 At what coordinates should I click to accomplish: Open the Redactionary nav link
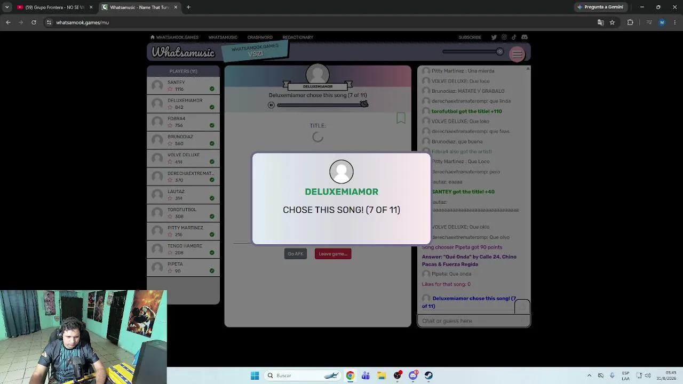[298, 37]
